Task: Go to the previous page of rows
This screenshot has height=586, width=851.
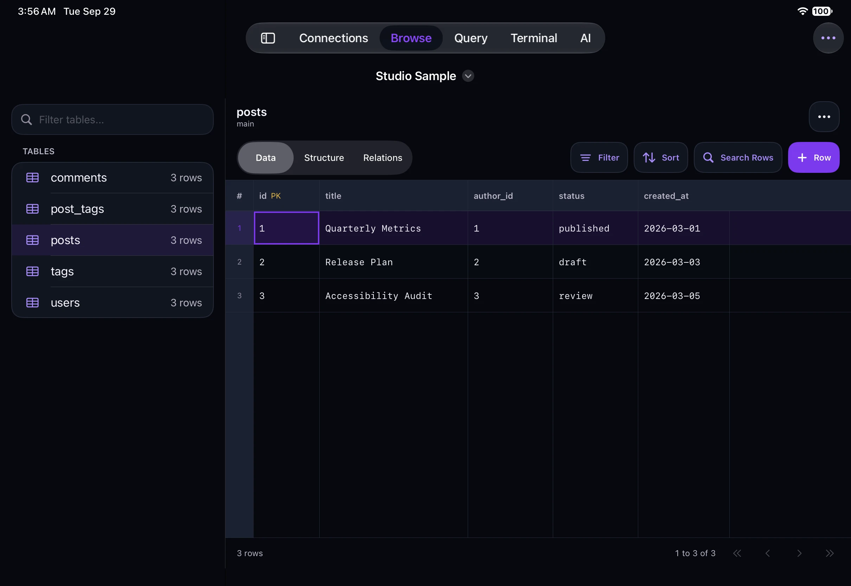Action: [x=768, y=553]
